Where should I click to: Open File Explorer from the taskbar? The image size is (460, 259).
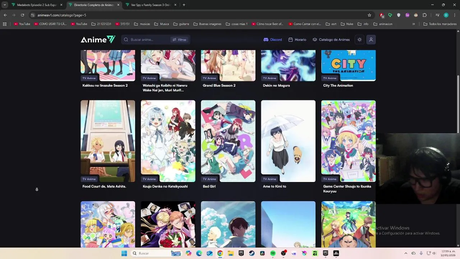pyautogui.click(x=230, y=253)
